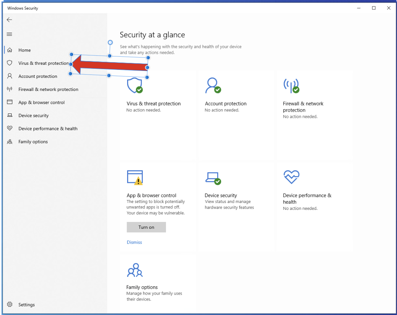397x315 pixels.
Task: Click the laptop icon for Device security sidebar
Action: pos(9,115)
